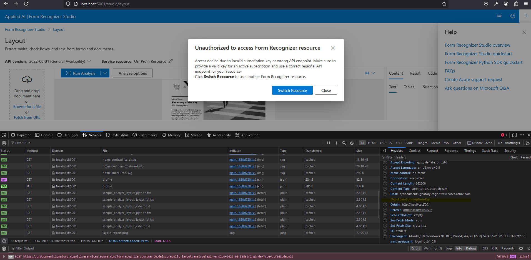This screenshot has width=531, height=260.
Task: Toggle Logs console filter
Action: click(449, 248)
